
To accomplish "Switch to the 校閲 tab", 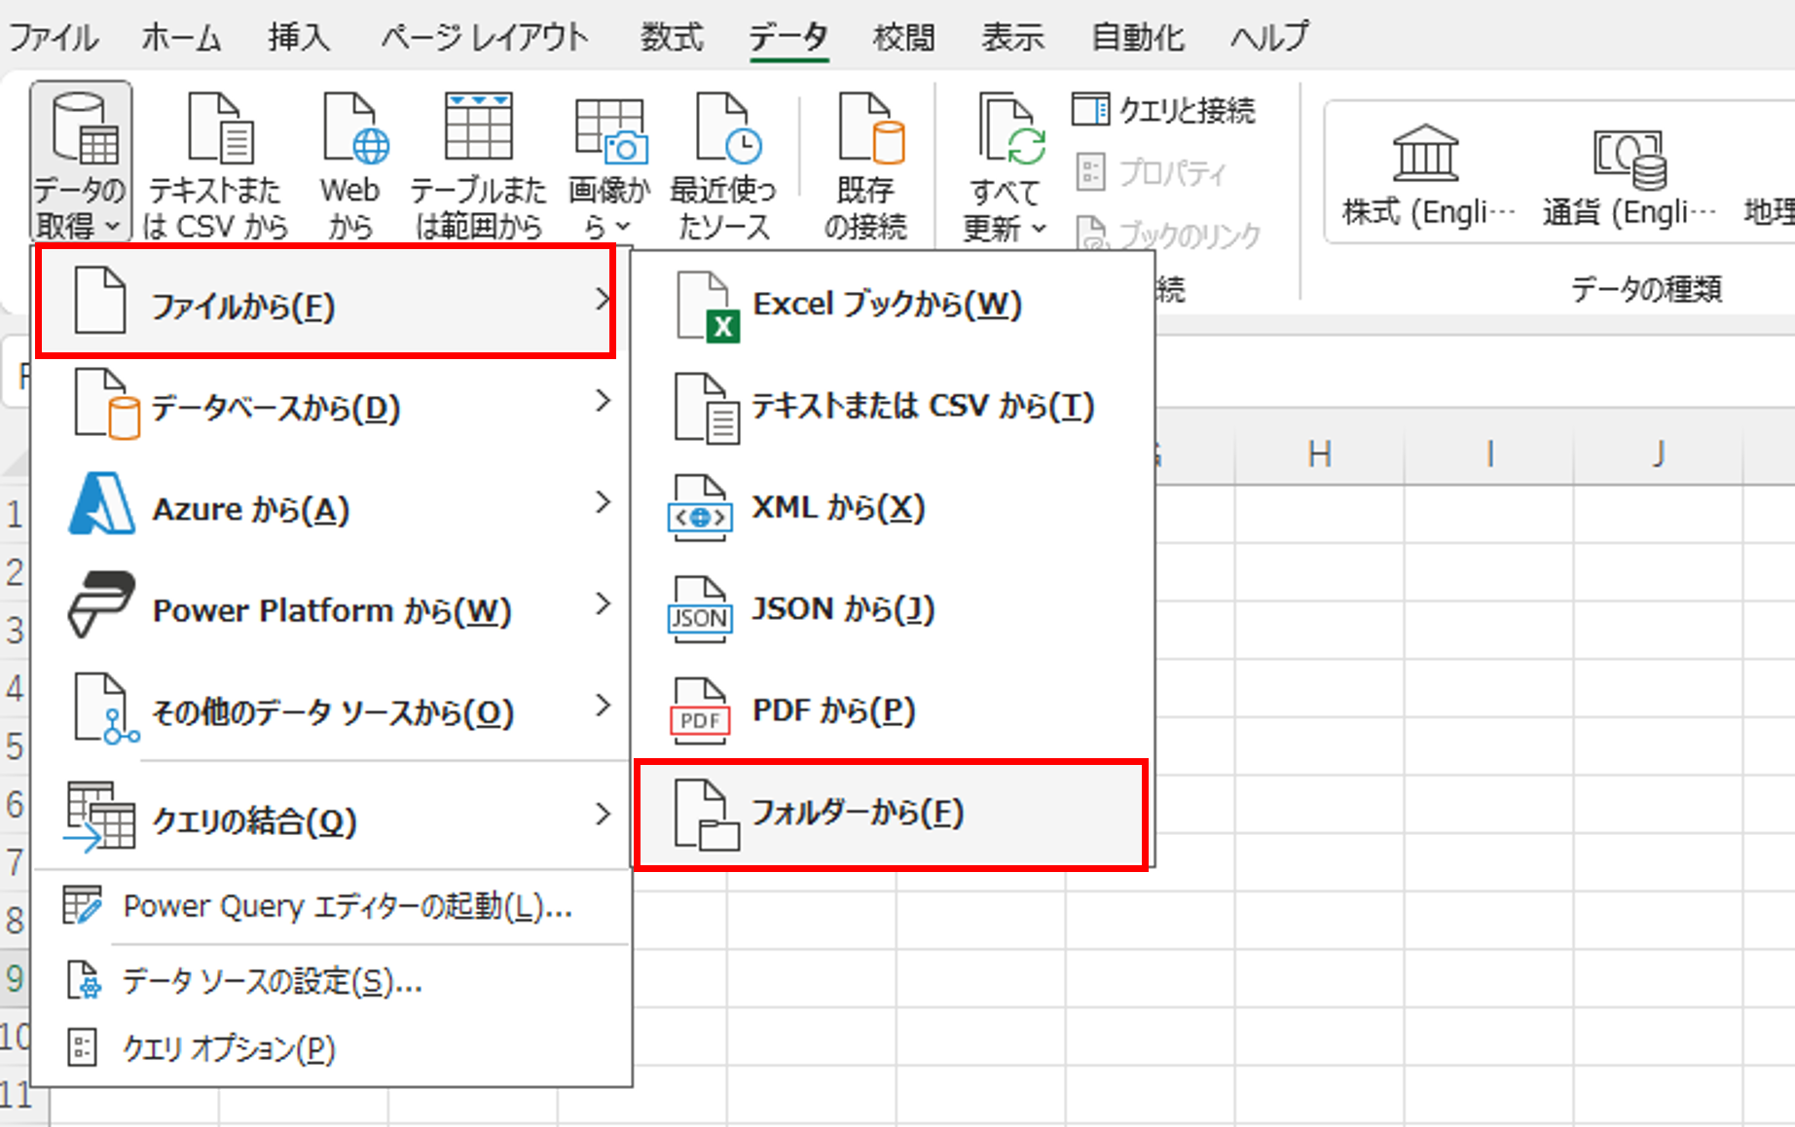I will pyautogui.click(x=904, y=37).
